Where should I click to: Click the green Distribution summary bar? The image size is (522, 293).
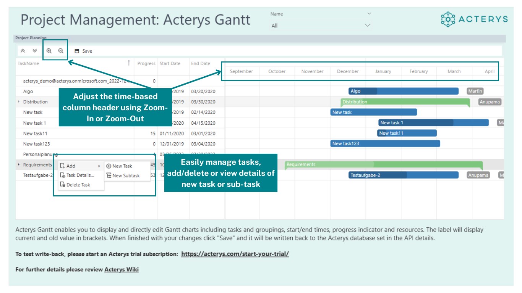[x=405, y=102]
